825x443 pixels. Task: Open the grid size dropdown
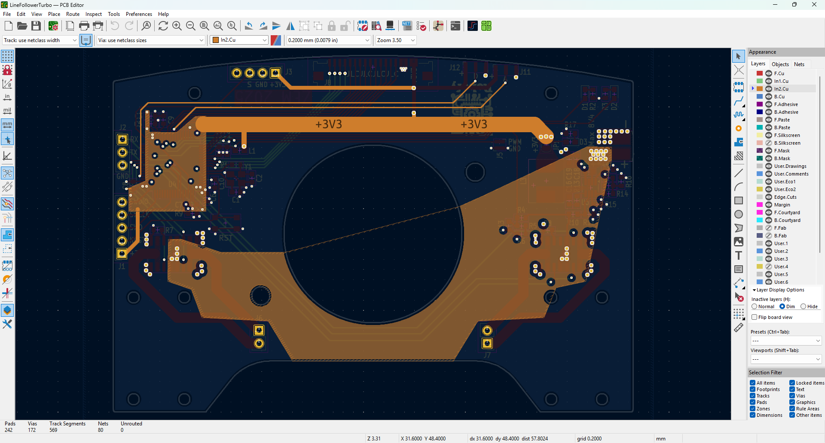(329, 40)
